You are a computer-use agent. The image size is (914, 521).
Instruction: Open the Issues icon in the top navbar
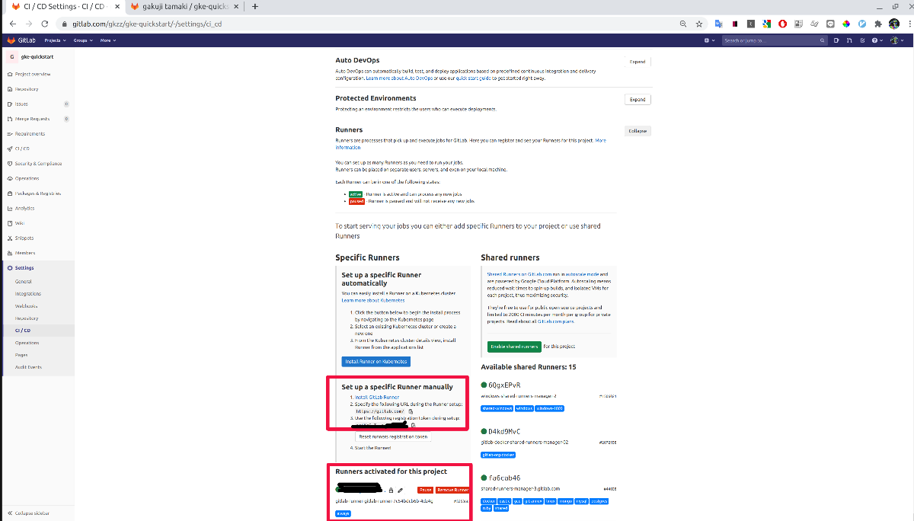(x=836, y=40)
